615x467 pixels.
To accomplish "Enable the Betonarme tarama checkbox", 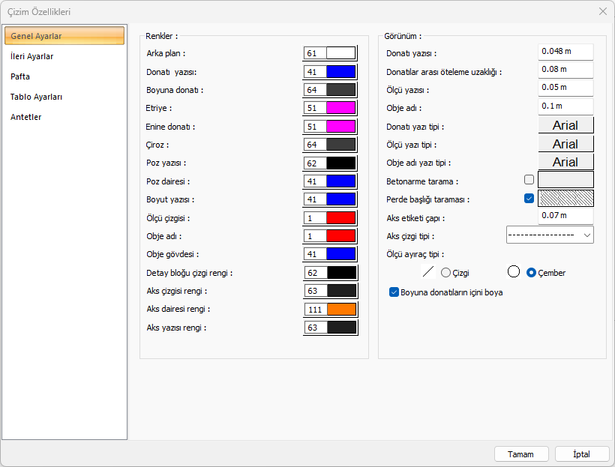I will 529,180.
